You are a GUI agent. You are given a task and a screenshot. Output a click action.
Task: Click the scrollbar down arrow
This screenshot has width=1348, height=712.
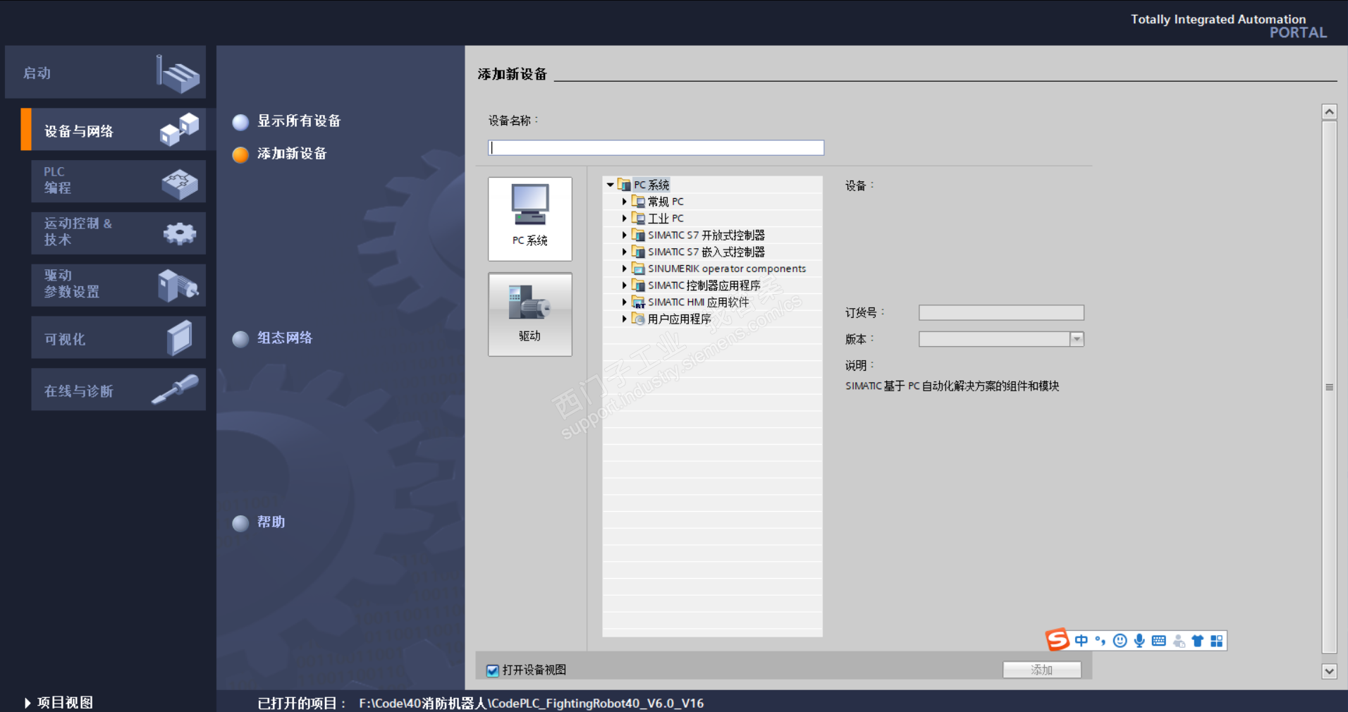click(x=1329, y=671)
